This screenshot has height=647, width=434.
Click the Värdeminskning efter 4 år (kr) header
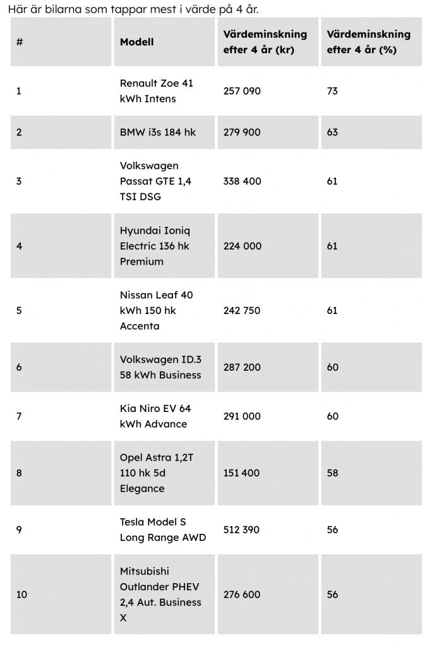(265, 42)
